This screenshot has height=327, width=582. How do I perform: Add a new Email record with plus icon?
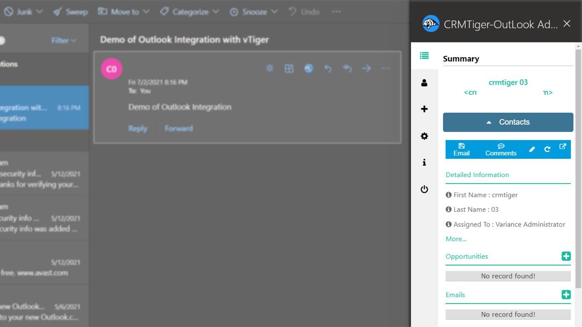click(566, 295)
